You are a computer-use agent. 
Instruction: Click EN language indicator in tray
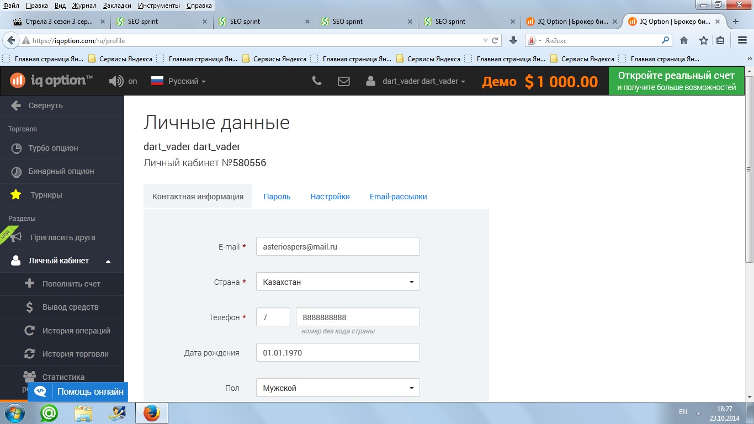click(683, 412)
